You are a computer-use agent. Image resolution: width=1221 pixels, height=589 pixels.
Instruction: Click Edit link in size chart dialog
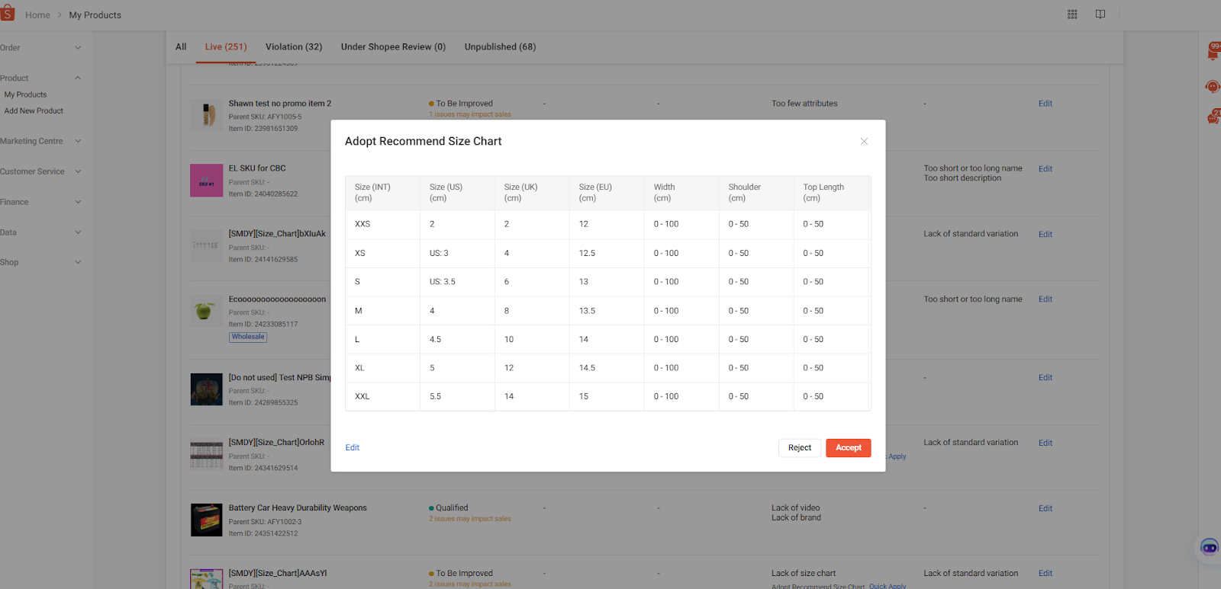(352, 448)
